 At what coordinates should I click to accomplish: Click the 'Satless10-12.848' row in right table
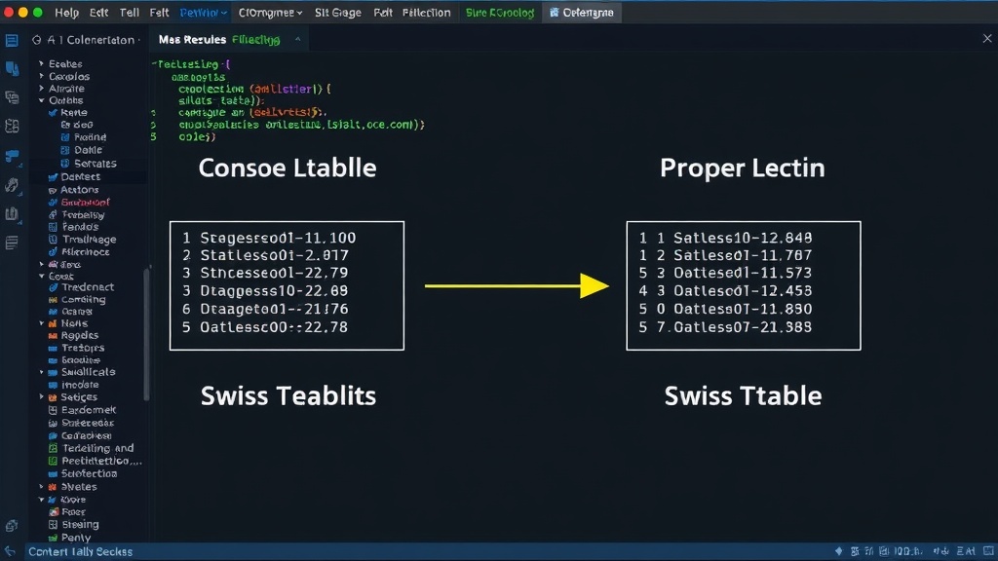743,238
